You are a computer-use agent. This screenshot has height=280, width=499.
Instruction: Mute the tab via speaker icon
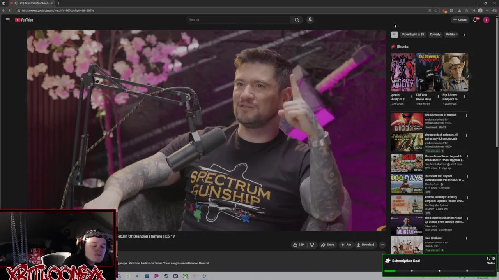click(x=16, y=3)
